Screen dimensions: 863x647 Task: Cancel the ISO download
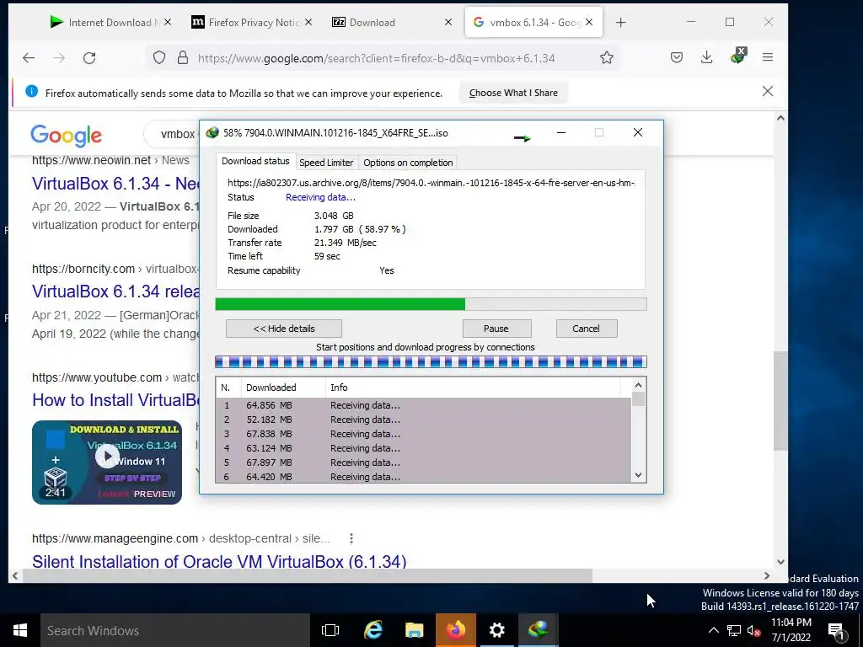(x=587, y=329)
